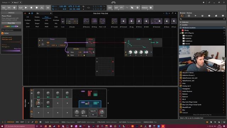Switch to the New 2 project tab

tap(17, 2)
